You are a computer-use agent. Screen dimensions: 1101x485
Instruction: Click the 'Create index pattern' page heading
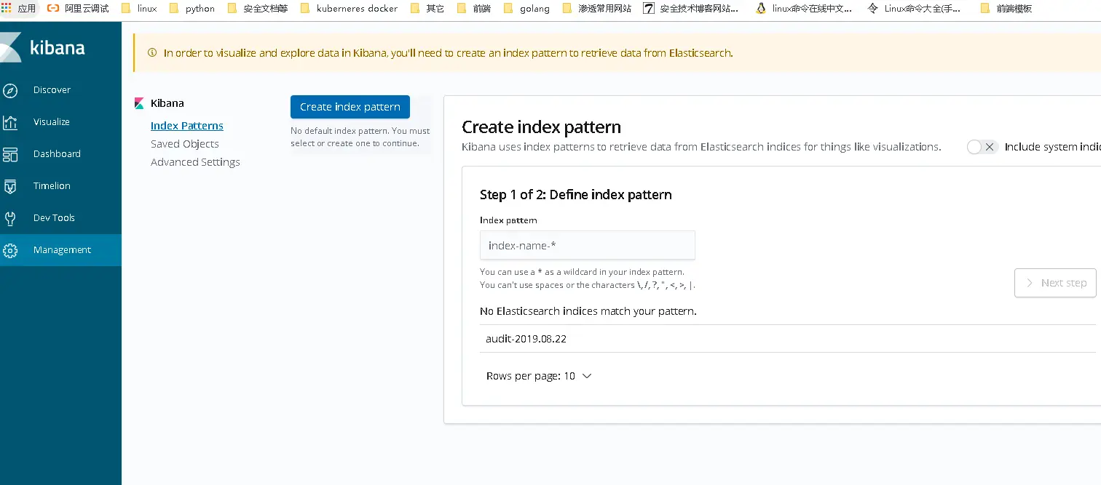point(542,127)
